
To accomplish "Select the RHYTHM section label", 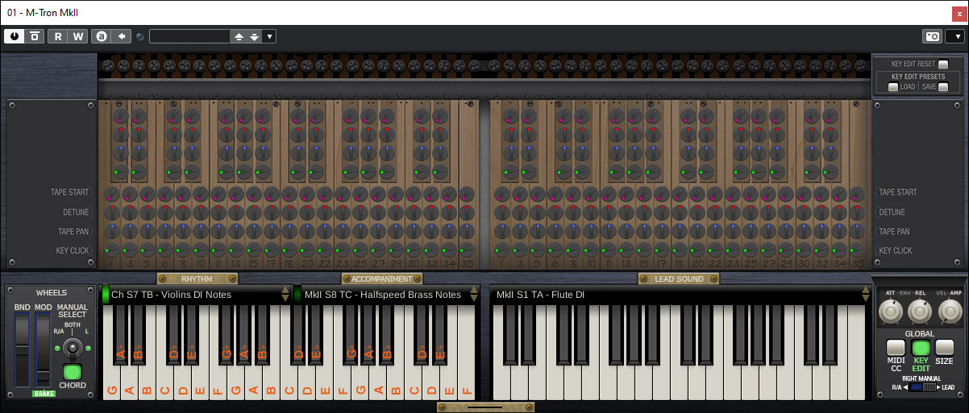I will [x=197, y=279].
